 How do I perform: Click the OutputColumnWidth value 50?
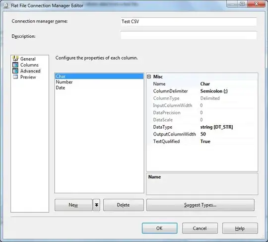[x=203, y=134]
